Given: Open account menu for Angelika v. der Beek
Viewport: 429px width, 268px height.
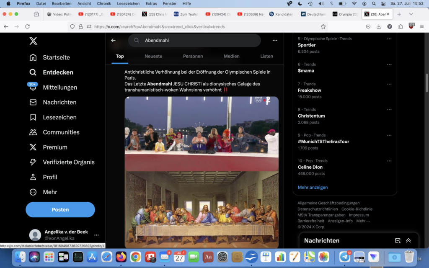Looking at the screenshot, I should [x=96, y=235].
